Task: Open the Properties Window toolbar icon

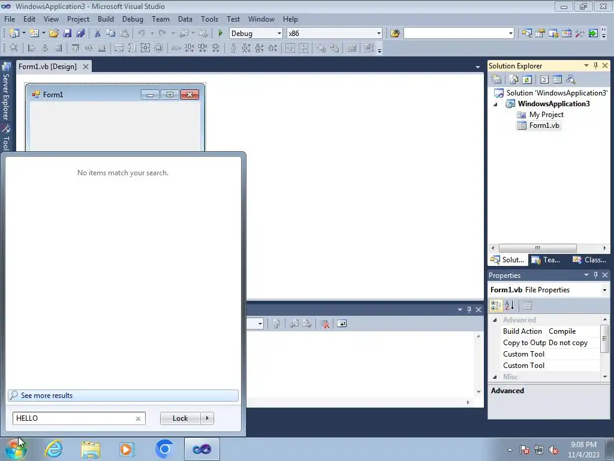Action: (x=540, y=34)
